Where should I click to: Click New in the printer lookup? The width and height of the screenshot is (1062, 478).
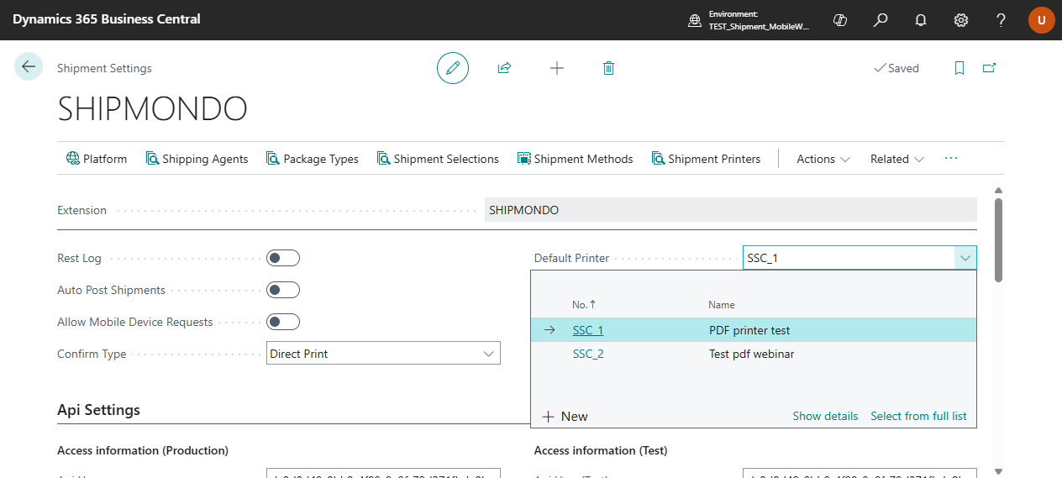coord(565,416)
